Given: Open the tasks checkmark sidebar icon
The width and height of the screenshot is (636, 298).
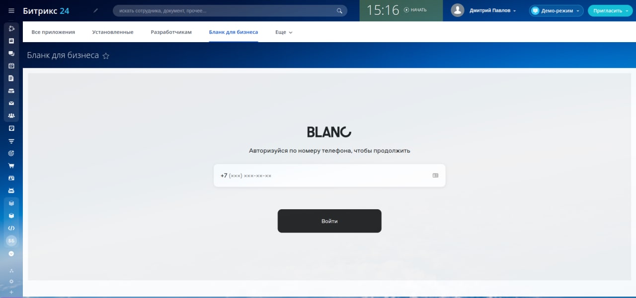Looking at the screenshot, I should 11,128.
